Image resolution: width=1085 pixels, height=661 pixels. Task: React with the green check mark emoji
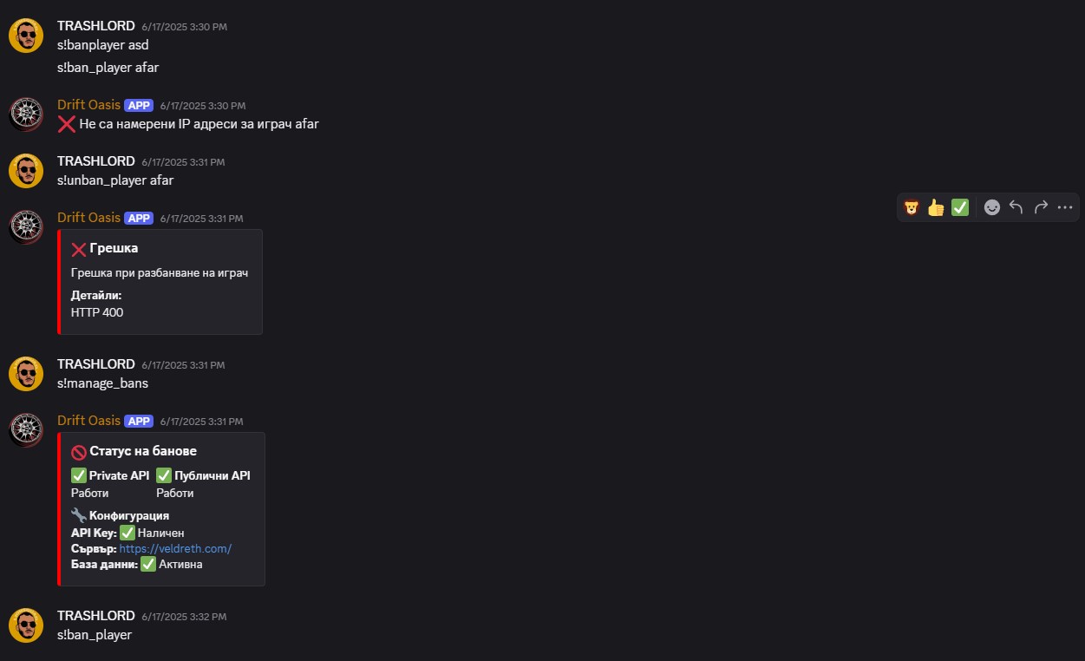coord(960,207)
